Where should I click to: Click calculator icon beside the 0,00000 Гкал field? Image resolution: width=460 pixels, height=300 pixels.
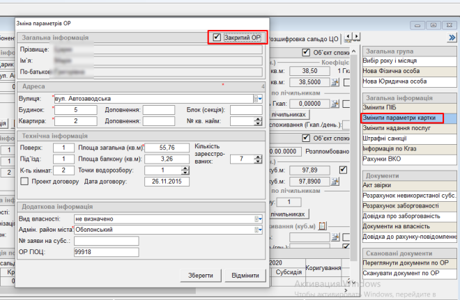click(x=335, y=103)
